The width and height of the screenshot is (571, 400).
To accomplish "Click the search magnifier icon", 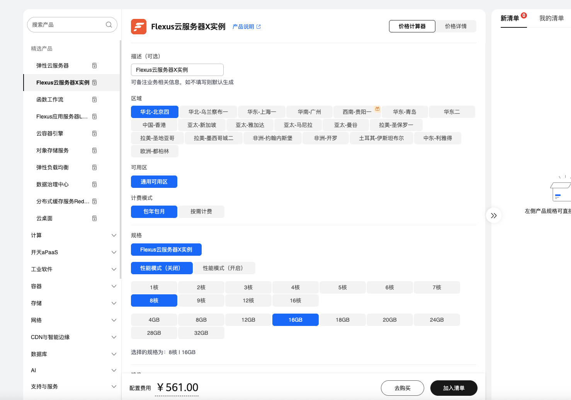I will (109, 25).
